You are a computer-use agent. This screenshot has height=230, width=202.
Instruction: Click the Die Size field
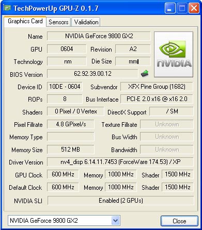click(x=133, y=61)
